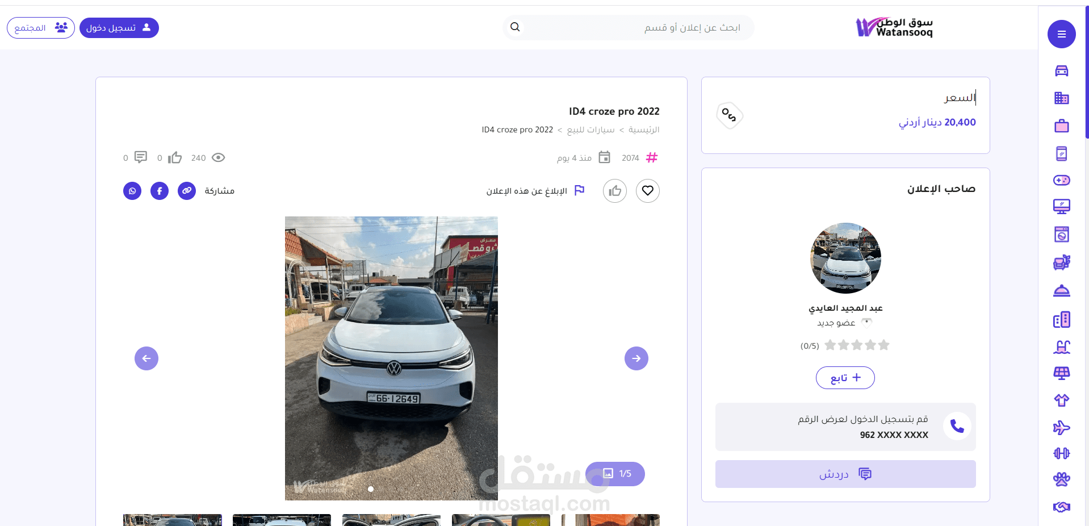Like the ad with thumbs-up circle button
Image resolution: width=1089 pixels, height=526 pixels.
coord(615,191)
